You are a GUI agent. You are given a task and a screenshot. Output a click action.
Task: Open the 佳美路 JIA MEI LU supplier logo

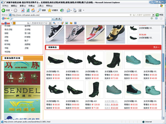coord(22,78)
